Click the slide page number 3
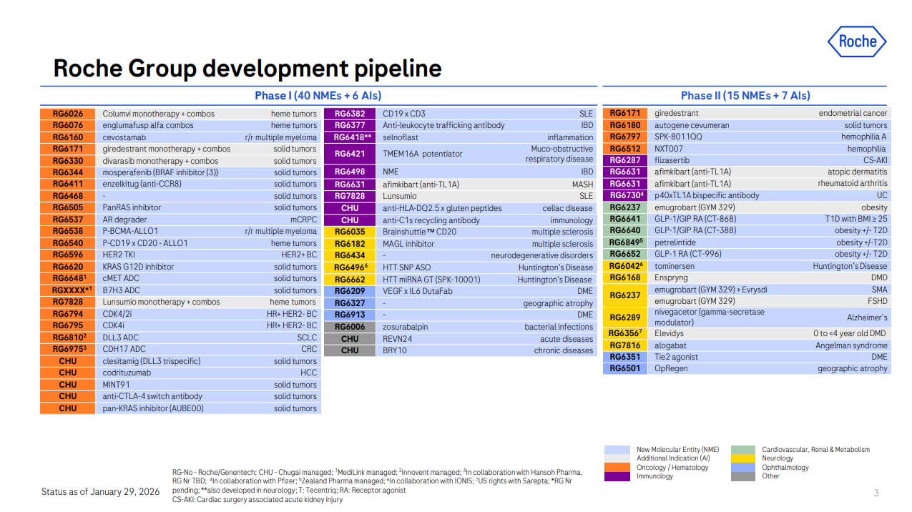Viewport: 912px width, 512px height. click(876, 493)
